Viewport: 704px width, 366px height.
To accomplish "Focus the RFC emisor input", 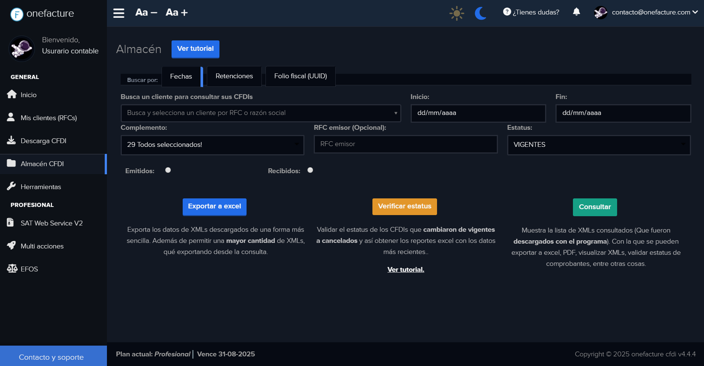I will click(x=406, y=144).
